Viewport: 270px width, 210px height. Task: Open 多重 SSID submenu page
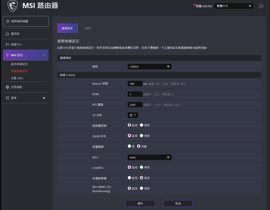[x=17, y=78]
